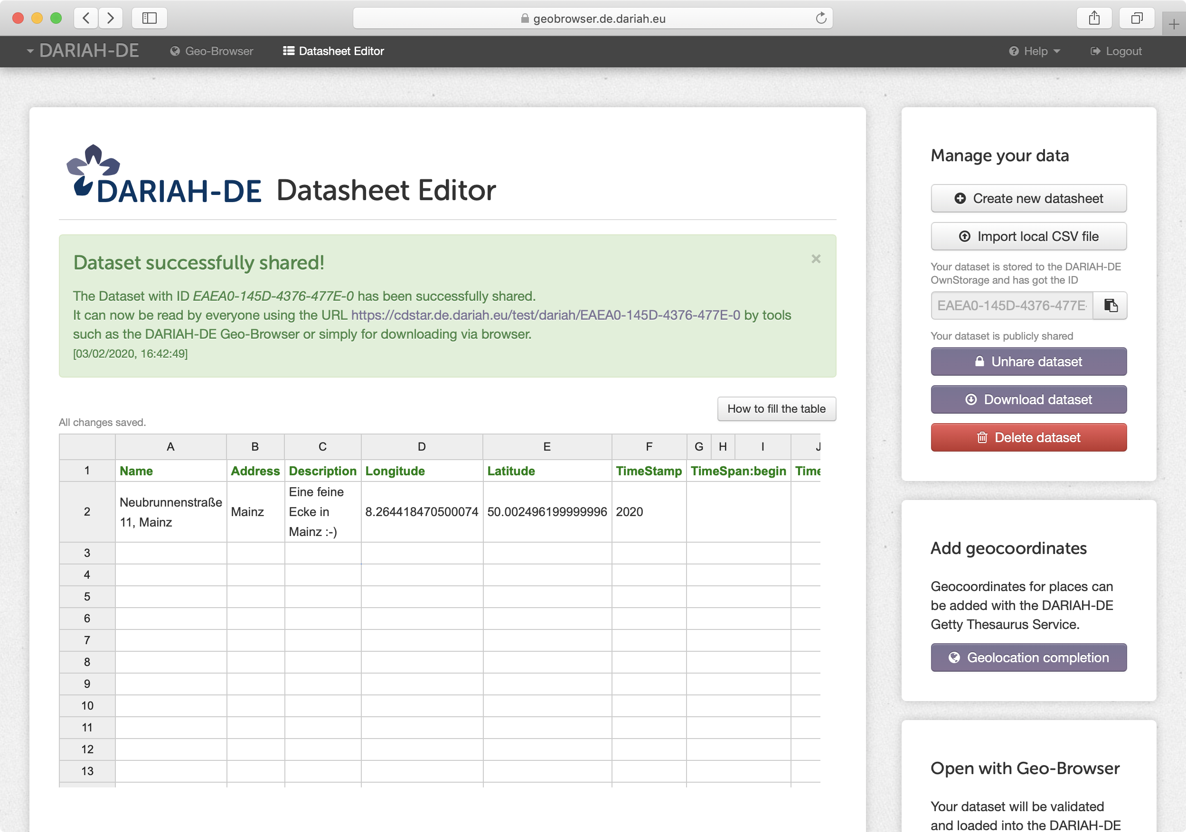The width and height of the screenshot is (1186, 832).
Task: Dismiss the success notification close button
Action: pos(816,259)
